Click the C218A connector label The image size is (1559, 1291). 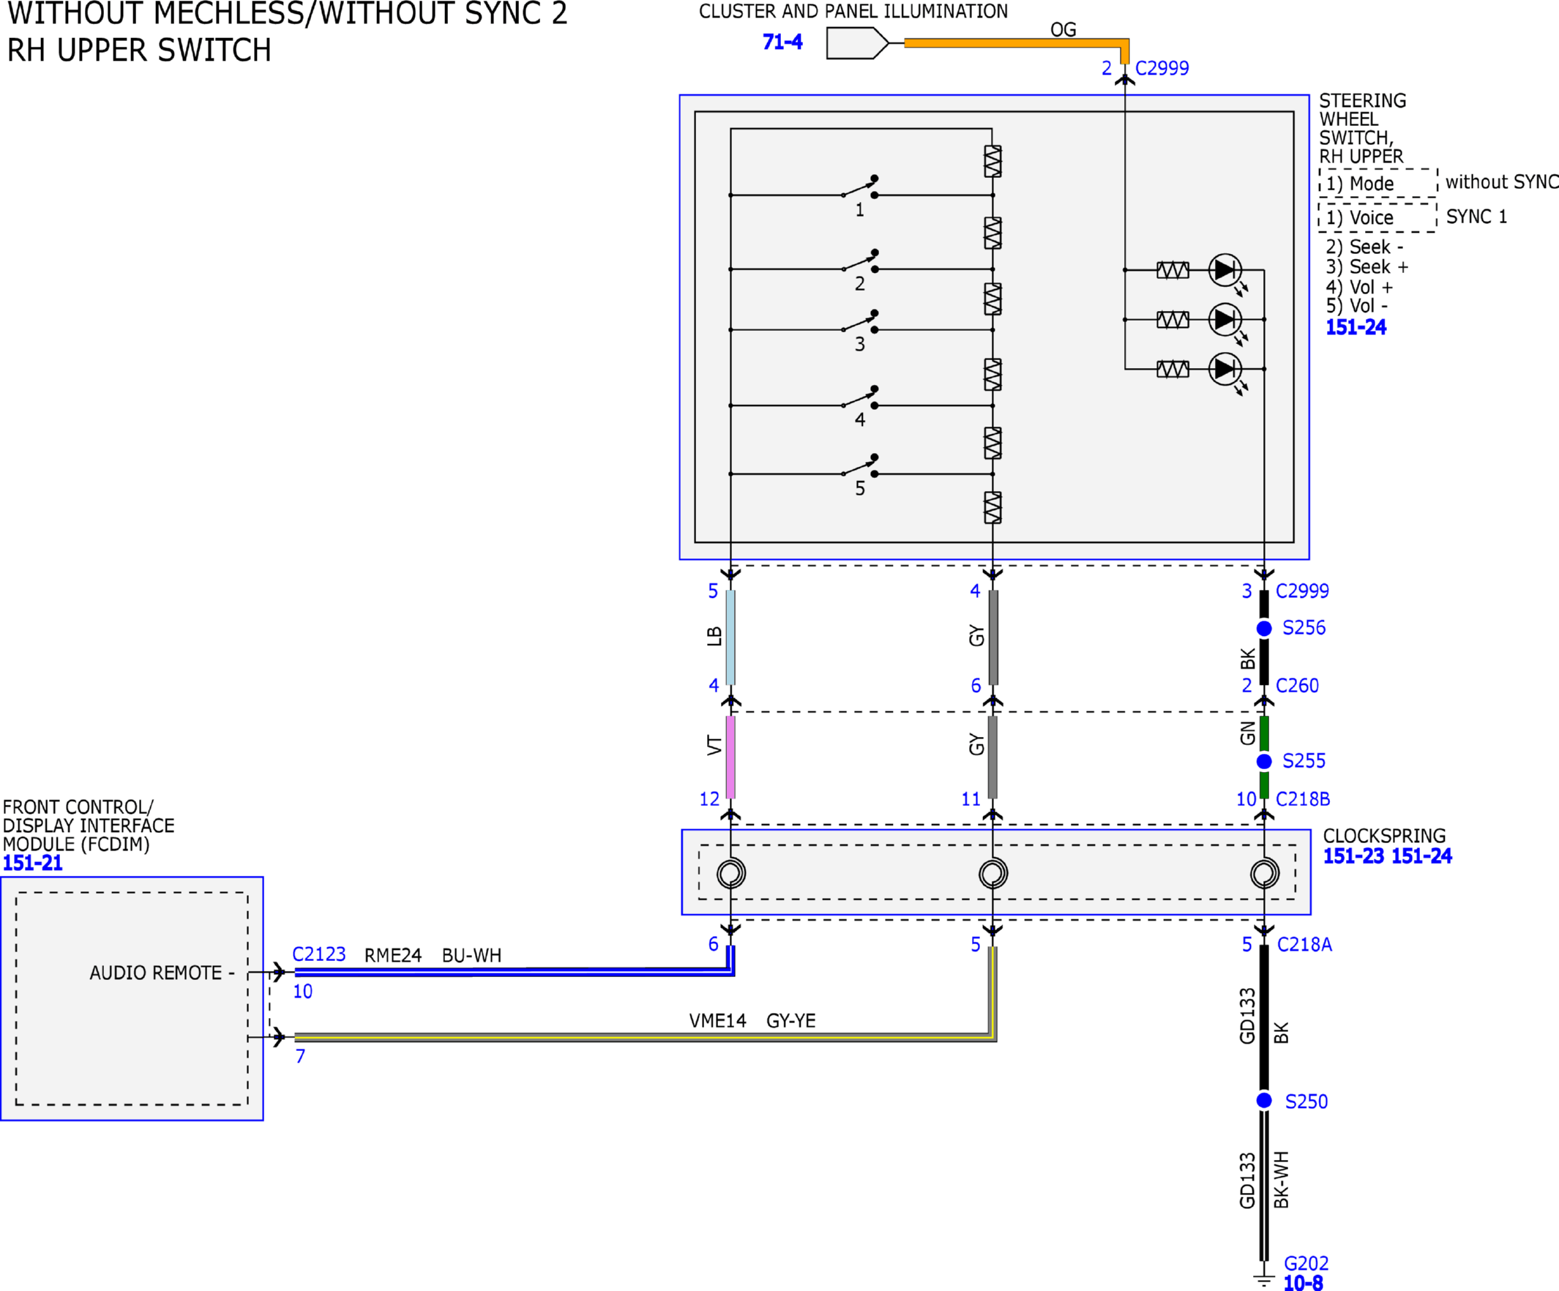[x=1304, y=944]
